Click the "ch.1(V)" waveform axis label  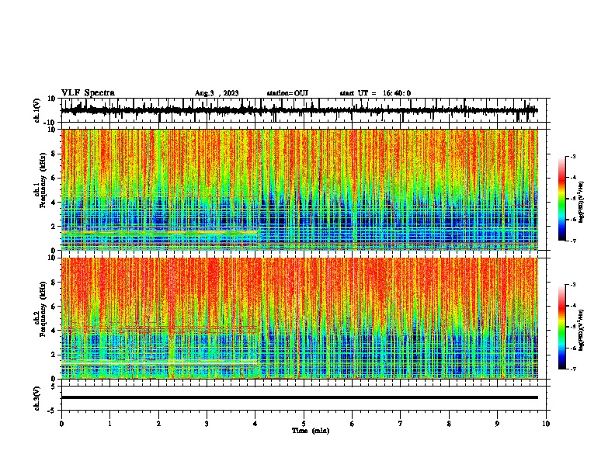pyautogui.click(x=37, y=110)
